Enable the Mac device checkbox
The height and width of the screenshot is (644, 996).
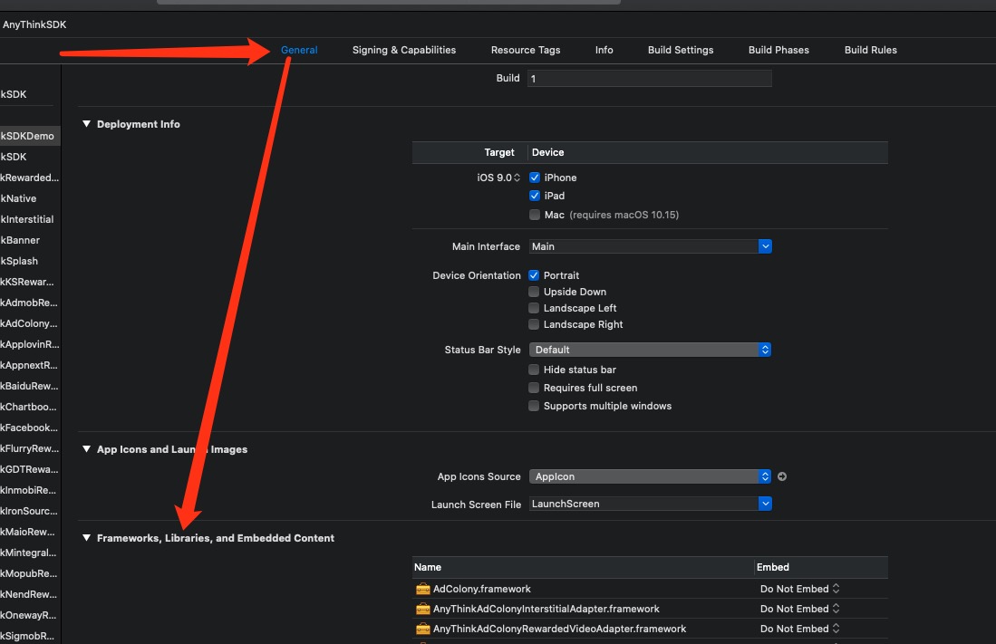point(535,215)
